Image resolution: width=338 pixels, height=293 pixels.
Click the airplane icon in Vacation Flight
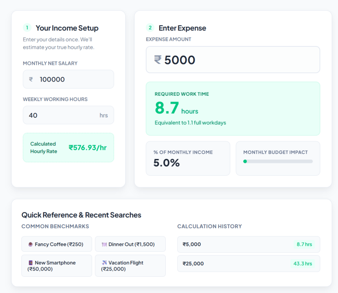click(x=104, y=262)
